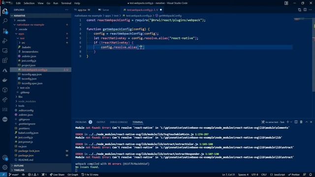The image size is (315, 177).
Task: Click the split editor right icon
Action: (305, 10)
